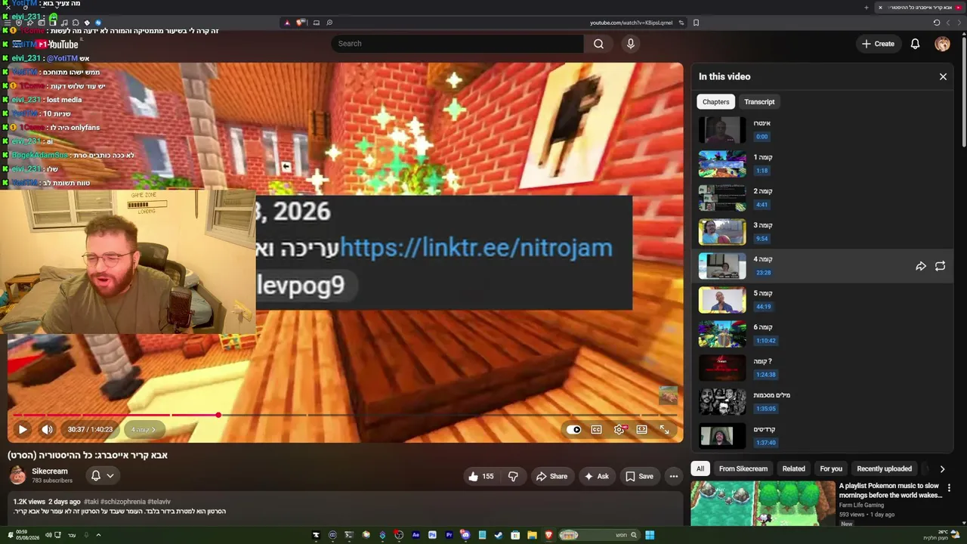Open the account avatar menu

(942, 44)
